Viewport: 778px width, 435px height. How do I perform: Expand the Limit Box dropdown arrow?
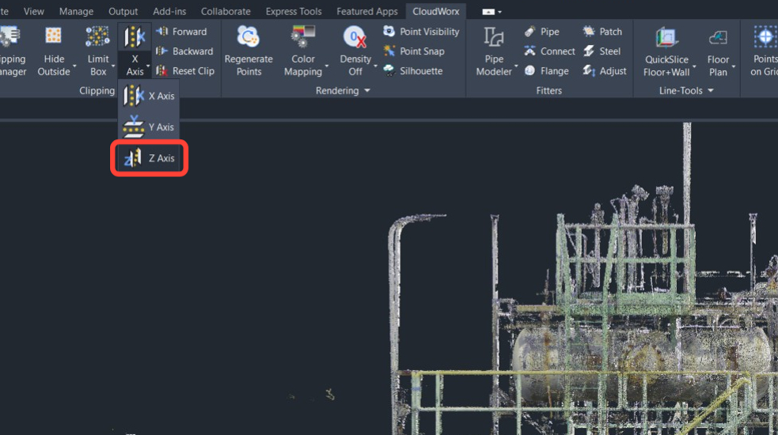(113, 66)
